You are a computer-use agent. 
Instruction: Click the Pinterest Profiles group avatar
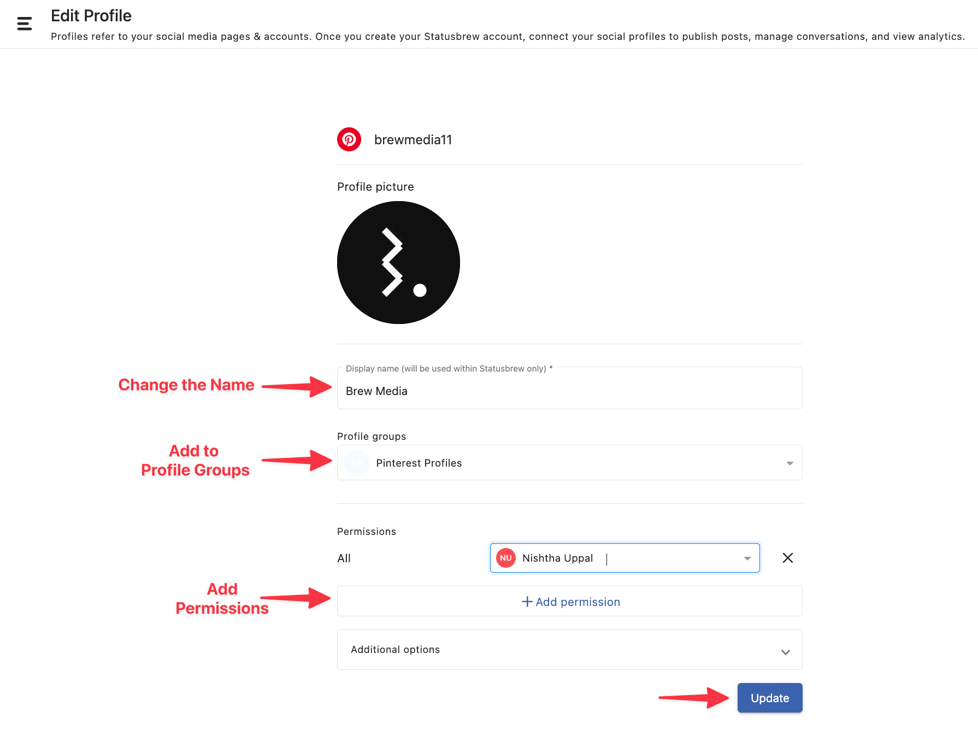(357, 463)
